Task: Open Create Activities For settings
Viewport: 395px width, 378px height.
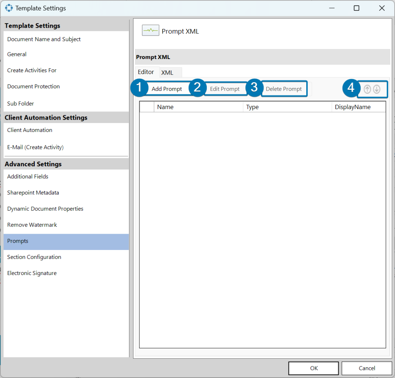Action: [x=66, y=71]
